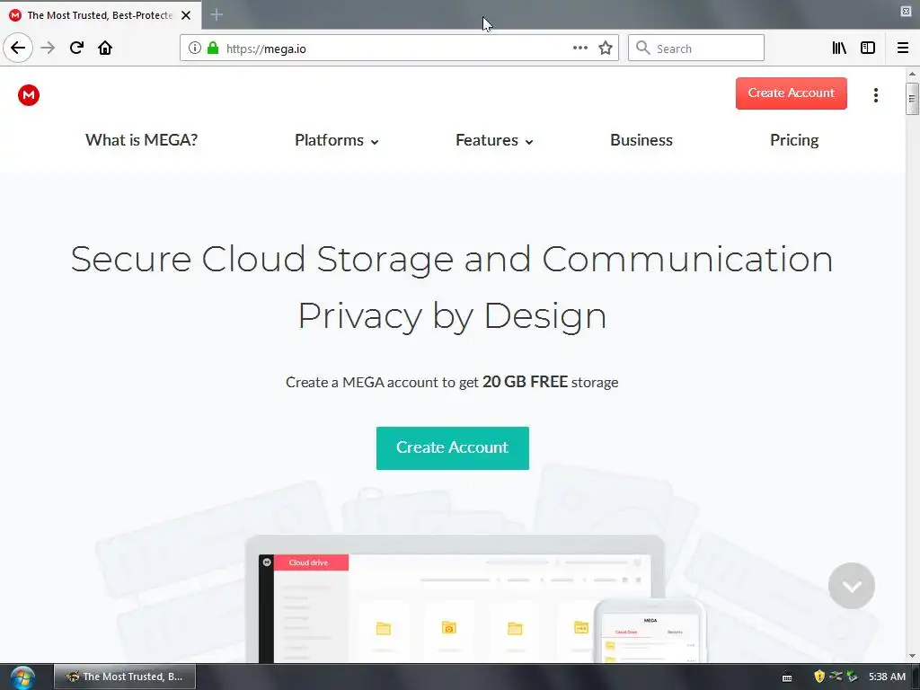This screenshot has width=920, height=690.
Task: Open the Library icon in toolbar
Action: click(839, 49)
